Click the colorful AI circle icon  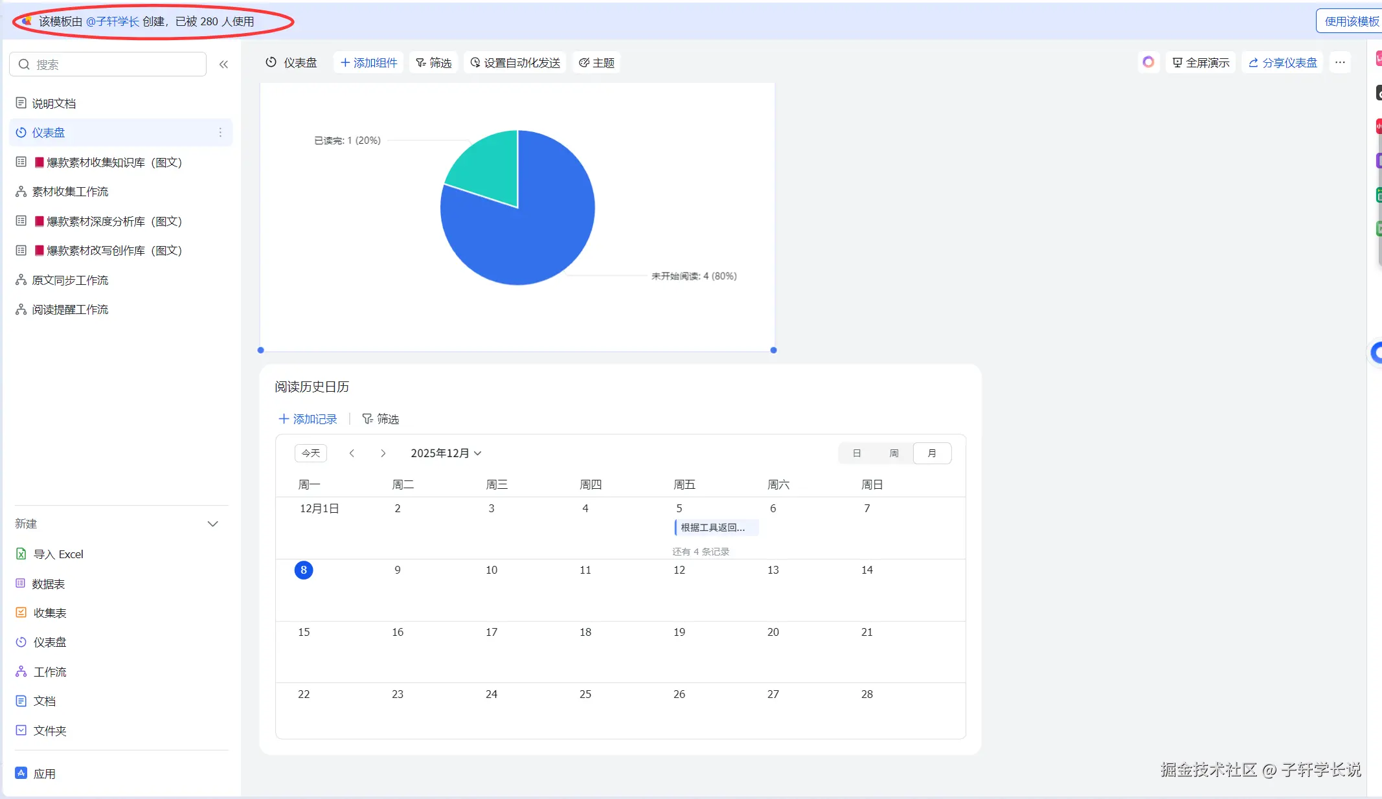tap(1148, 62)
